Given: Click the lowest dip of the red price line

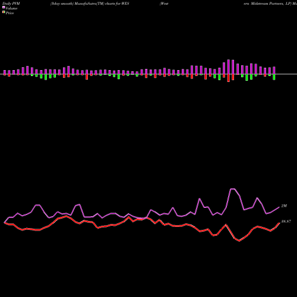Looking at the screenshot, I should (239, 241).
